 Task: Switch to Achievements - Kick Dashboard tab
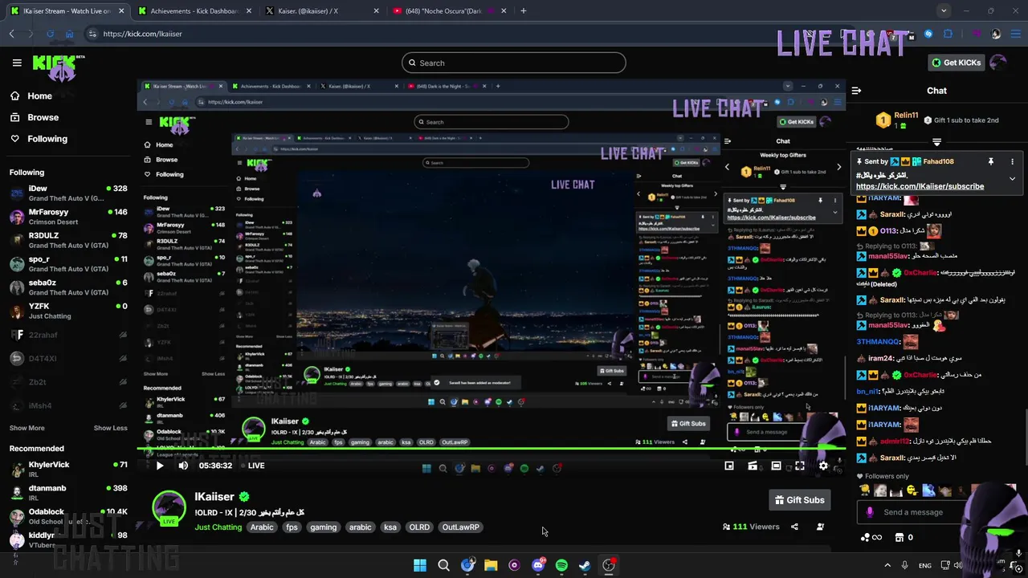pyautogui.click(x=195, y=11)
